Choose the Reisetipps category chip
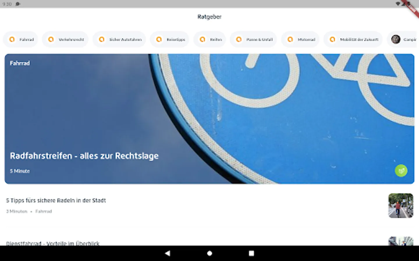This screenshot has height=261, width=419. [170, 39]
